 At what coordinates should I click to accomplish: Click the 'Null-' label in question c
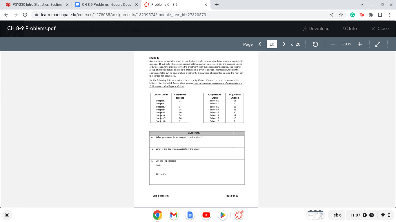tap(158, 165)
